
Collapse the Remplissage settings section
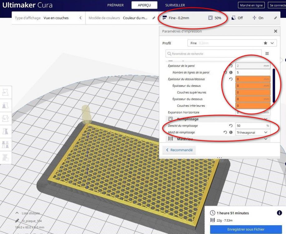pos(218,119)
